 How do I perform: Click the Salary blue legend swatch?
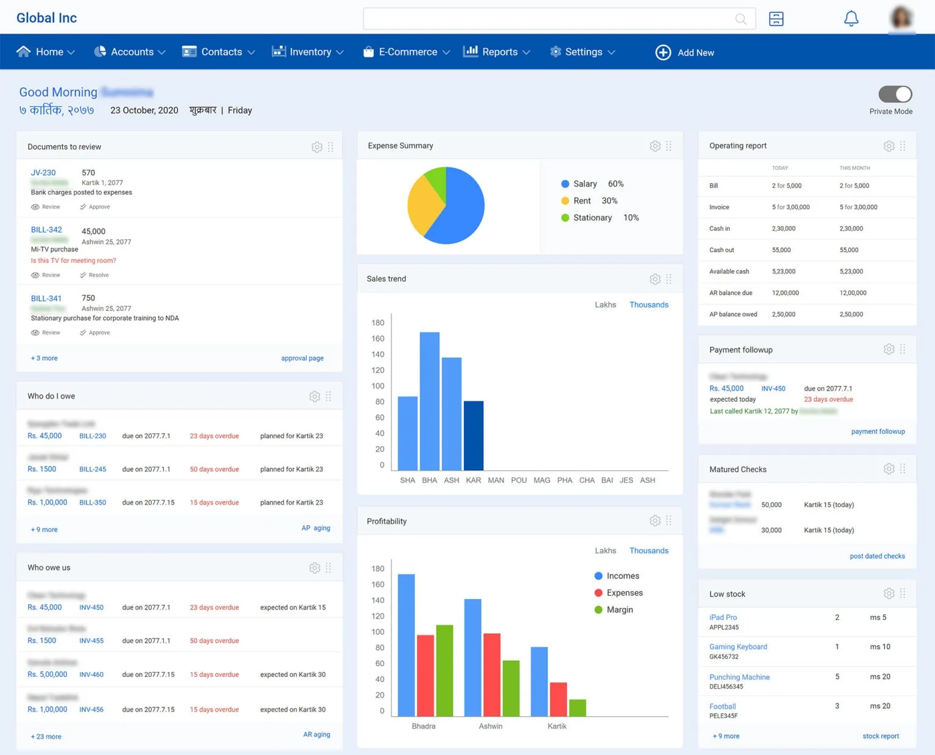coord(565,184)
